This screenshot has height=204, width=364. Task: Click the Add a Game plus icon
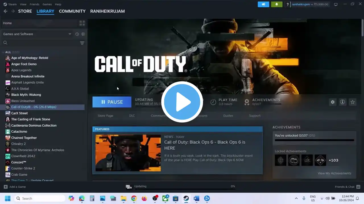click(x=5, y=187)
